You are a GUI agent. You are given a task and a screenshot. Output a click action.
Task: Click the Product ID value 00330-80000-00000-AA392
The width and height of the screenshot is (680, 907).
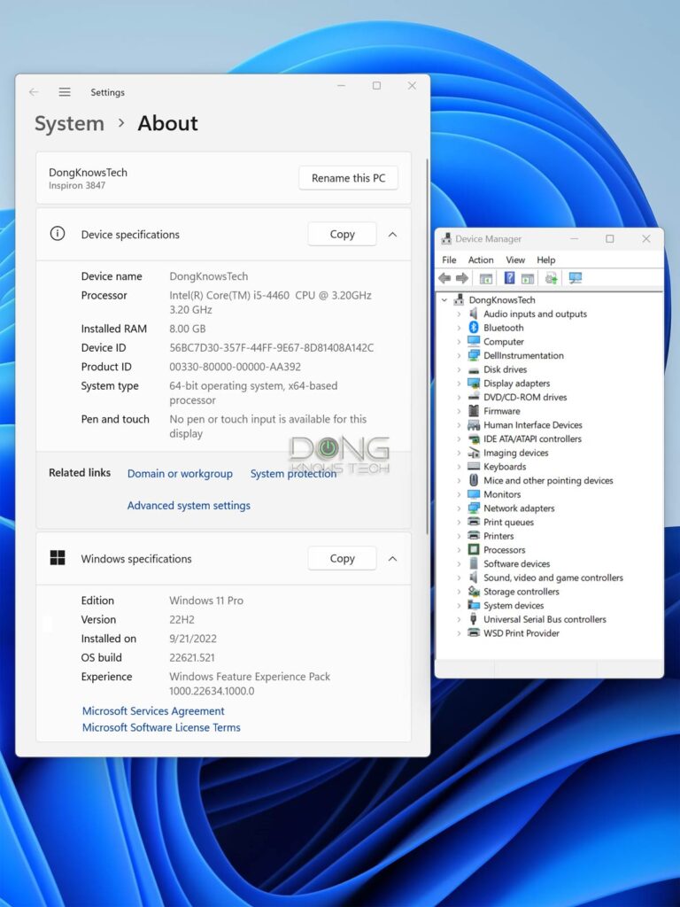tap(235, 367)
